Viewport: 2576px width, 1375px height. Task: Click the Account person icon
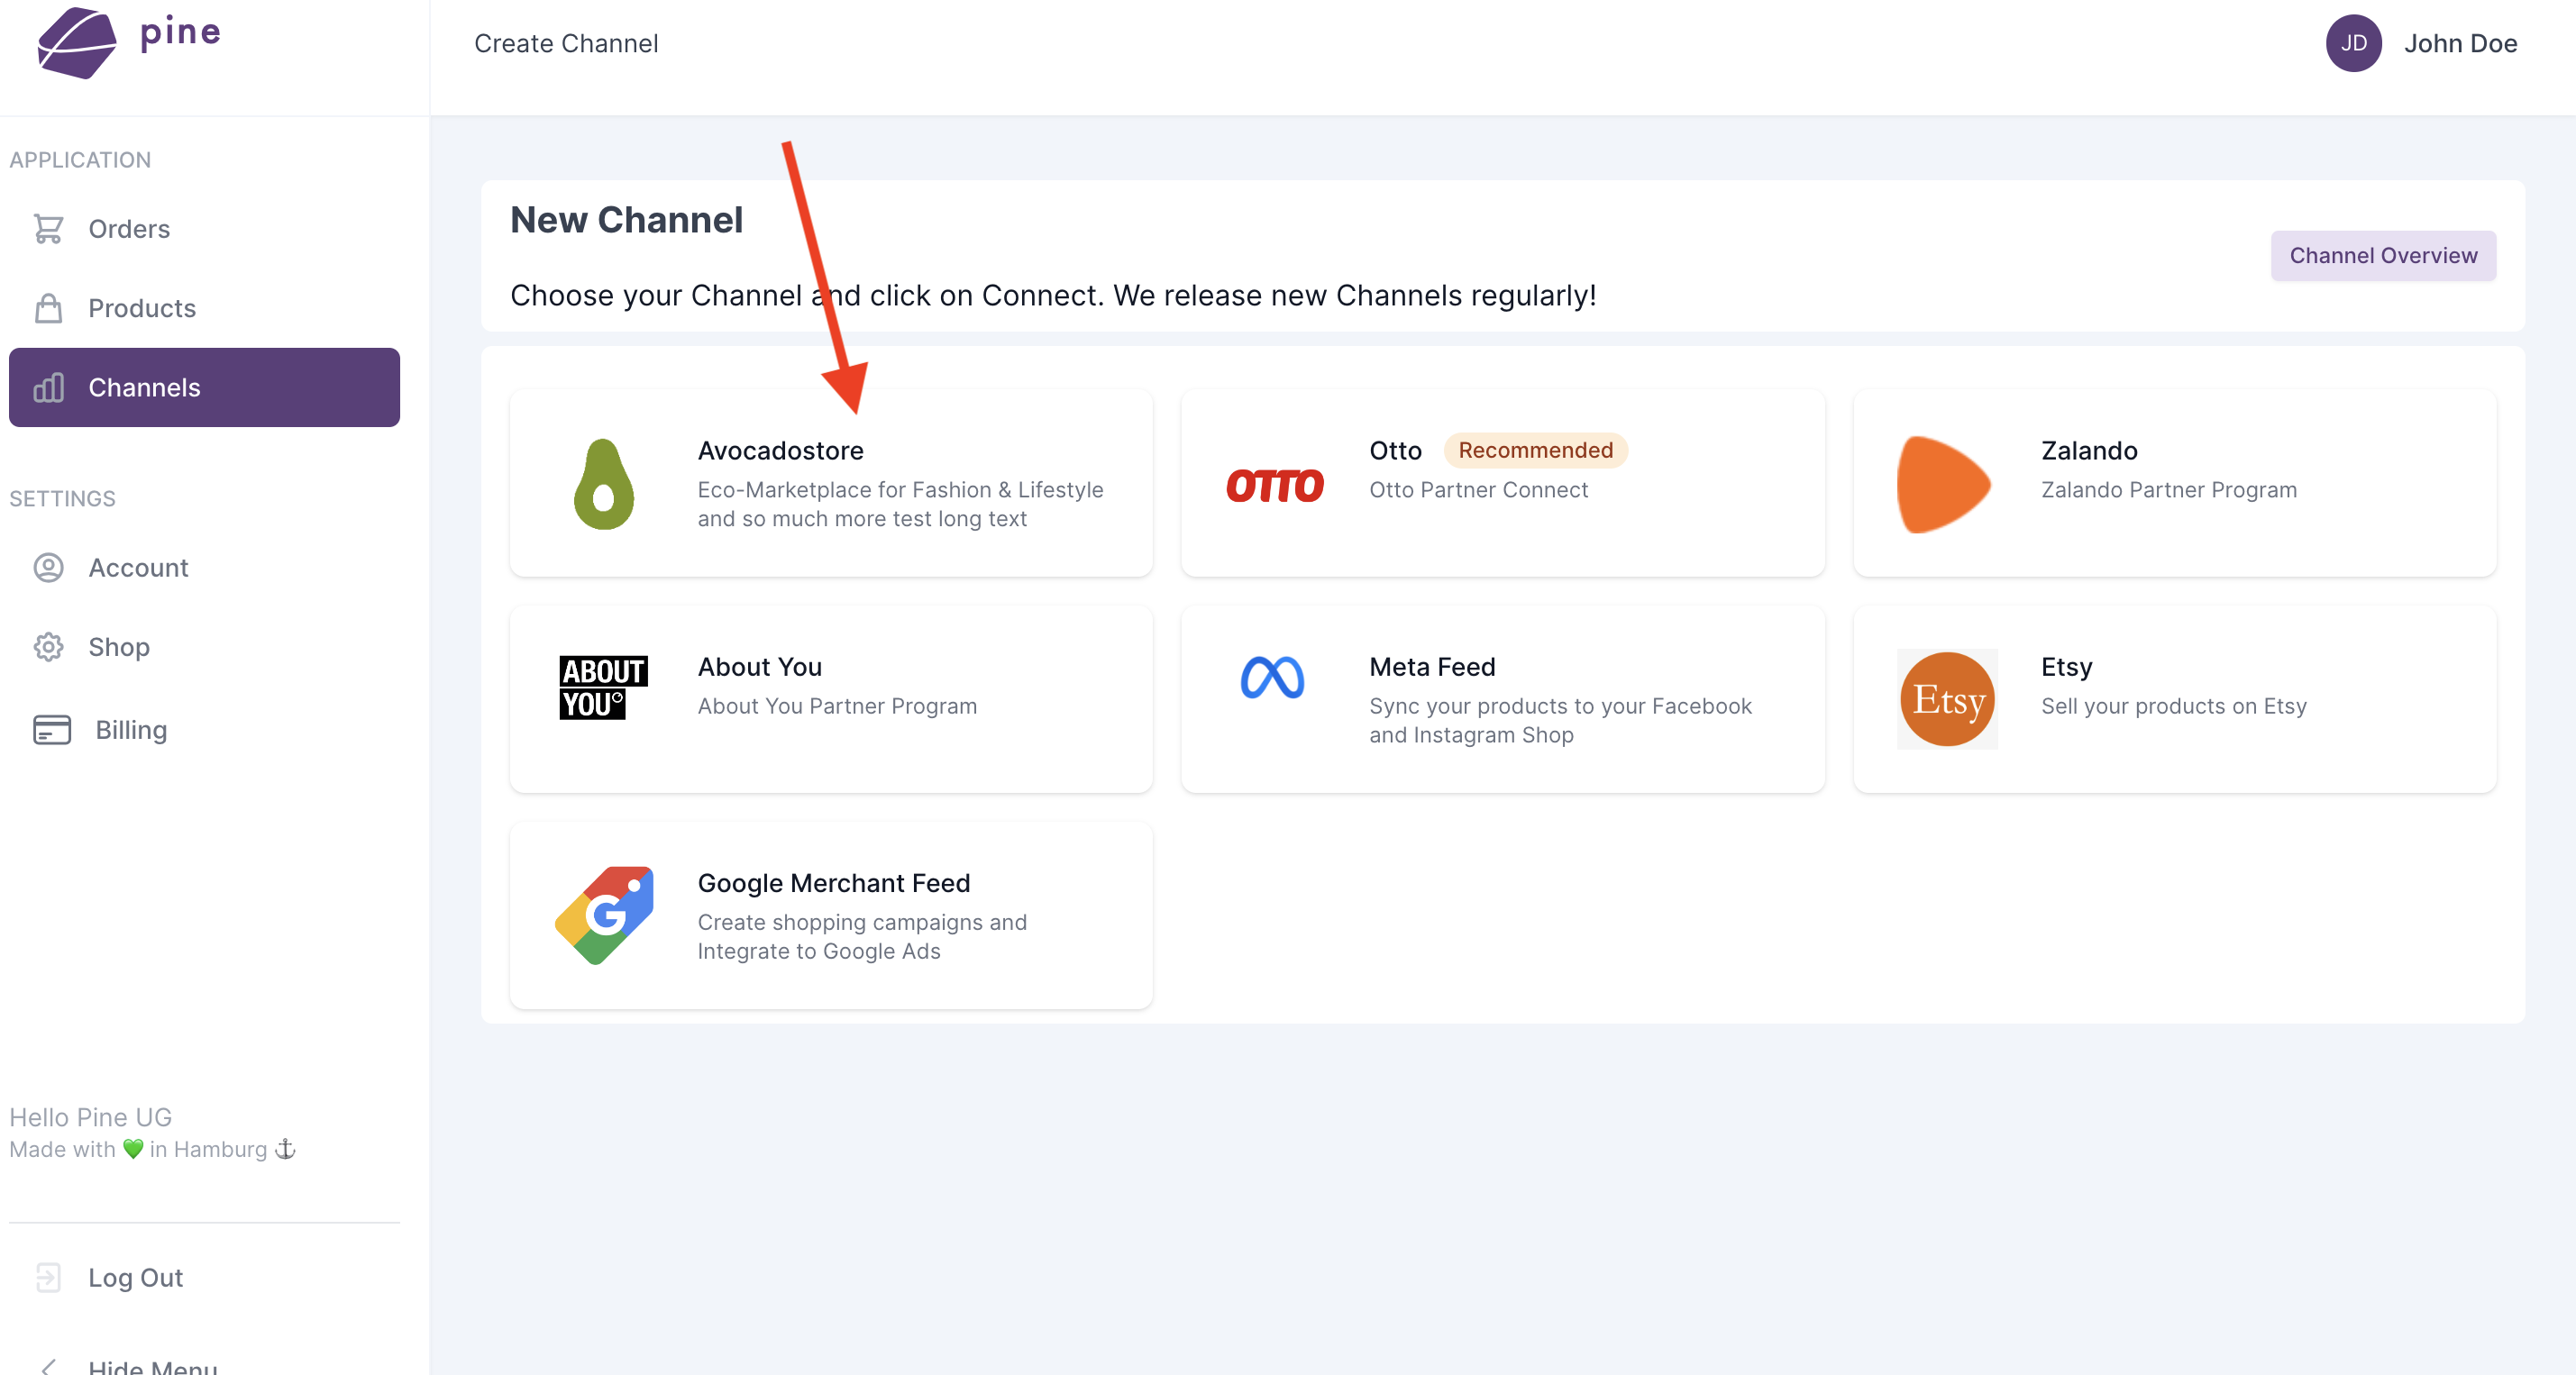point(48,567)
